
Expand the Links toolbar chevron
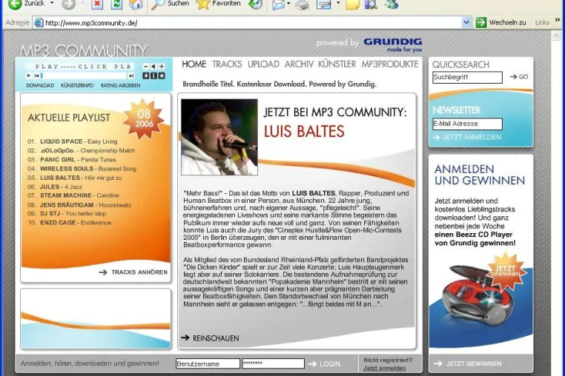558,21
